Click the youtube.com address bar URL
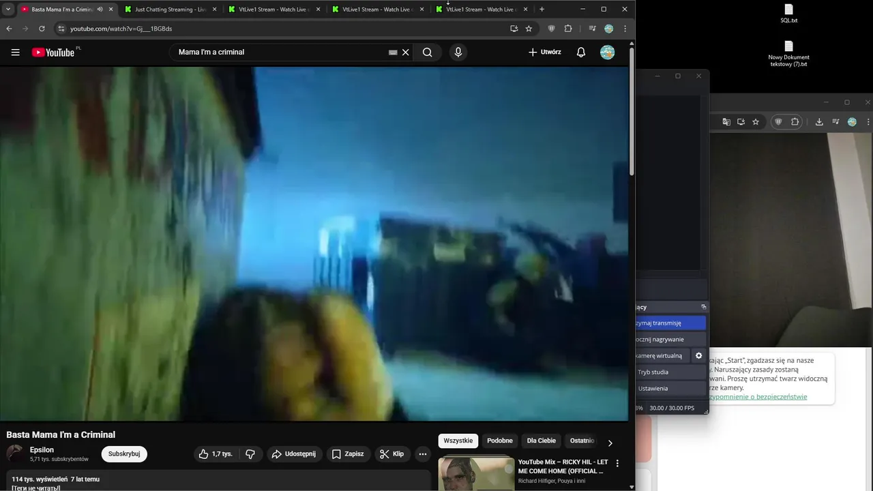This screenshot has height=491, width=873. 121,29
